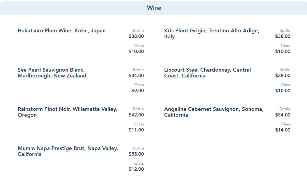
Task: Click Lincourt Steel Chardonnay Glass label
Action: coord(286,85)
